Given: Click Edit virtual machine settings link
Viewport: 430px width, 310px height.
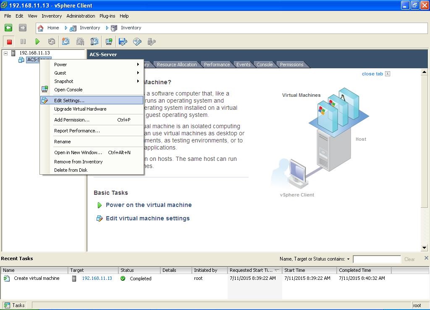Looking at the screenshot, I should (147, 218).
